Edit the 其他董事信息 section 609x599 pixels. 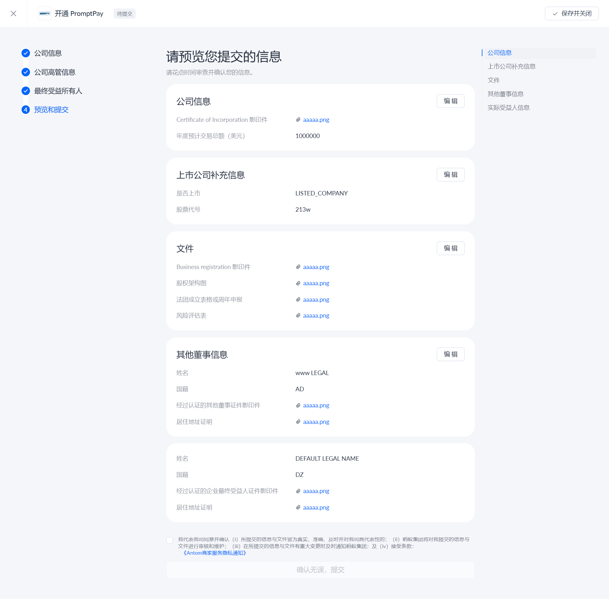click(x=450, y=354)
